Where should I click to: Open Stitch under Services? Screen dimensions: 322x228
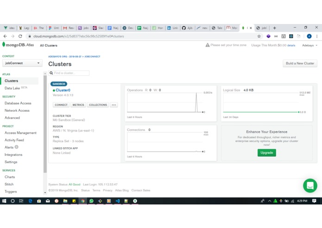coord(9,184)
